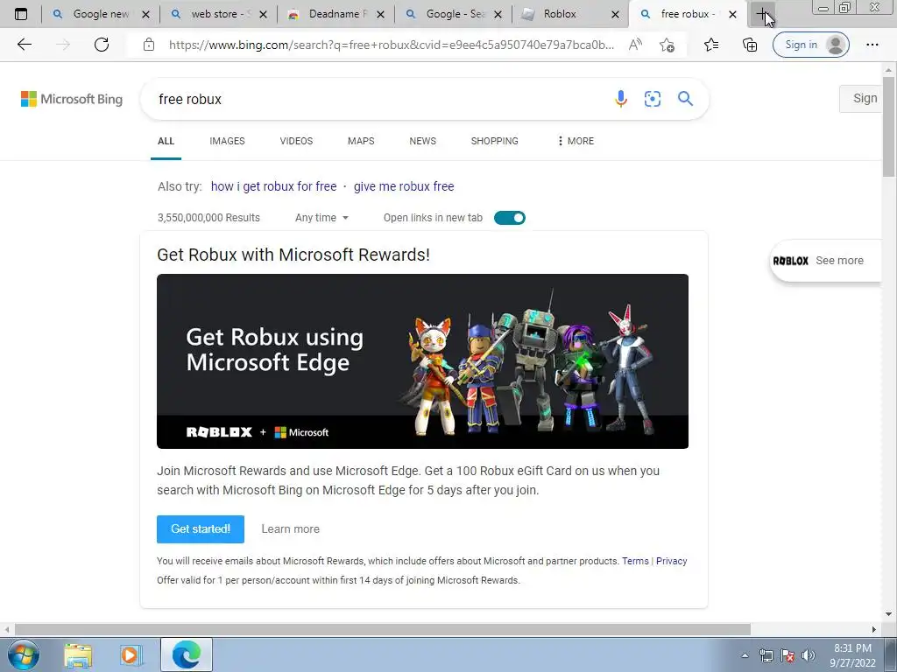Viewport: 897px width, 672px height.
Task: Go to Microsoft Bing home logo
Action: (72, 99)
